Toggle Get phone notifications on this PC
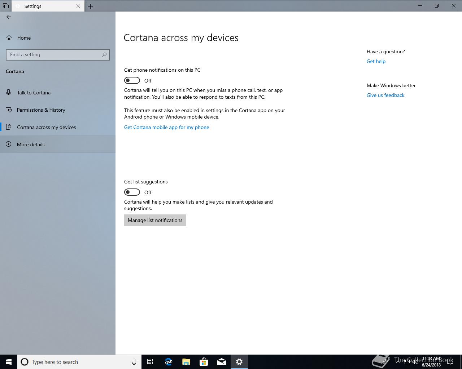462x369 pixels. click(132, 80)
